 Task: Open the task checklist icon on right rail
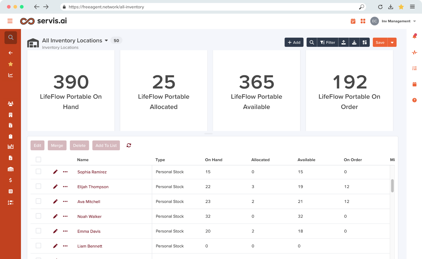(x=414, y=68)
